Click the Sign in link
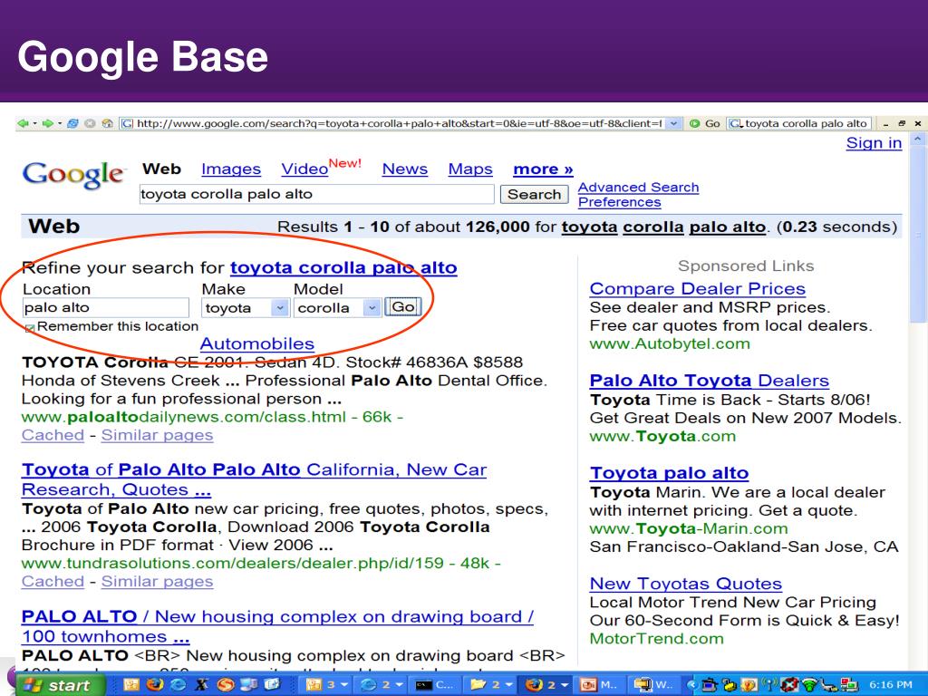Viewport: 928px width, 696px height. pos(874,143)
